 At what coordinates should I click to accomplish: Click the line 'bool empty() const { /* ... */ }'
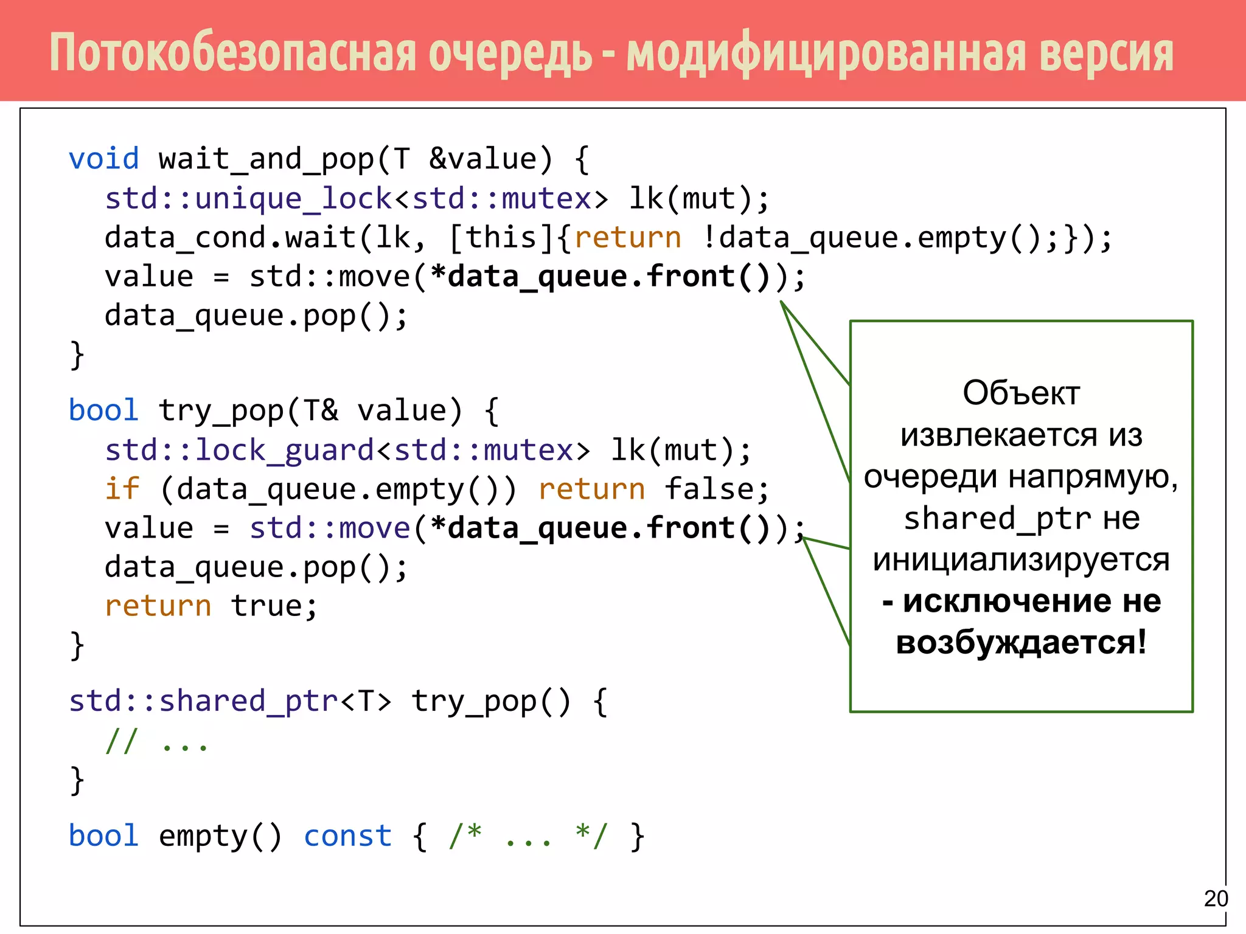[357, 837]
